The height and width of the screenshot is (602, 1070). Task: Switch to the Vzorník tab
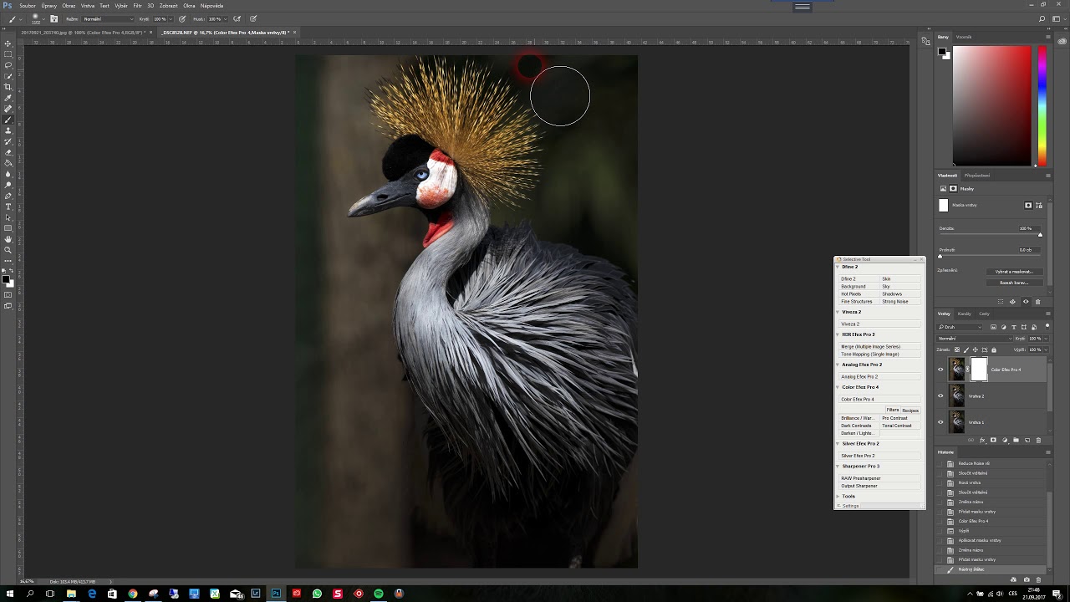tap(964, 37)
